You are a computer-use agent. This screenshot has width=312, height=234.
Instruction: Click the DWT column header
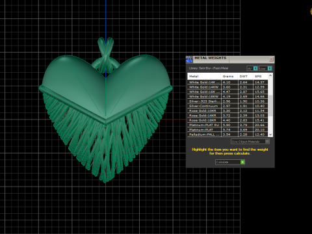pyautogui.click(x=245, y=76)
